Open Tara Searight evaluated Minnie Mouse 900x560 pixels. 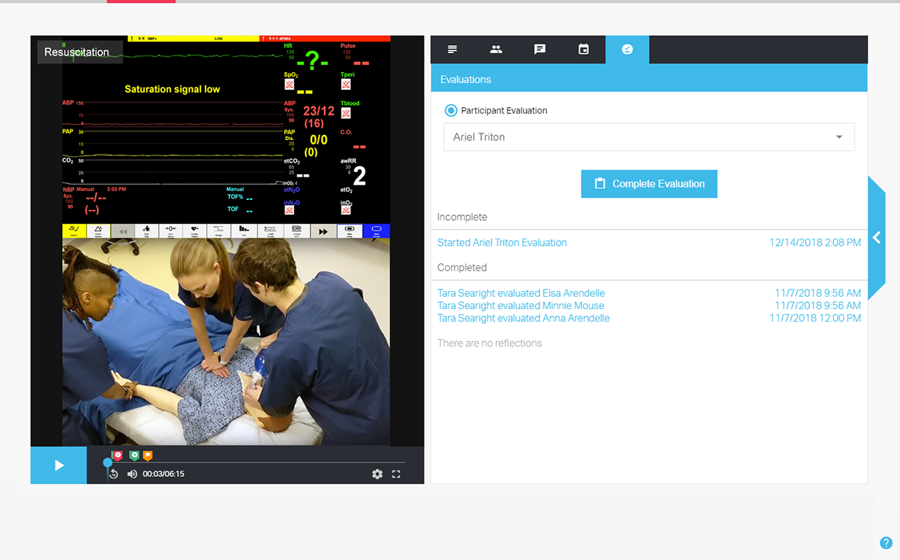tap(521, 306)
